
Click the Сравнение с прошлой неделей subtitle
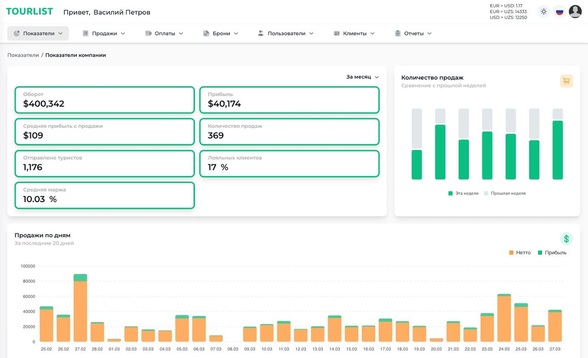[x=444, y=85]
